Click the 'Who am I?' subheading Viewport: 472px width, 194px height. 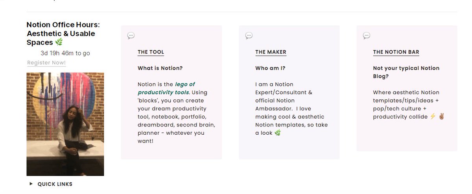[x=270, y=68]
